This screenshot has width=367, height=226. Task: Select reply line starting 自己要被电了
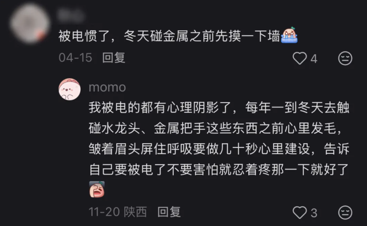pyautogui.click(x=218, y=169)
